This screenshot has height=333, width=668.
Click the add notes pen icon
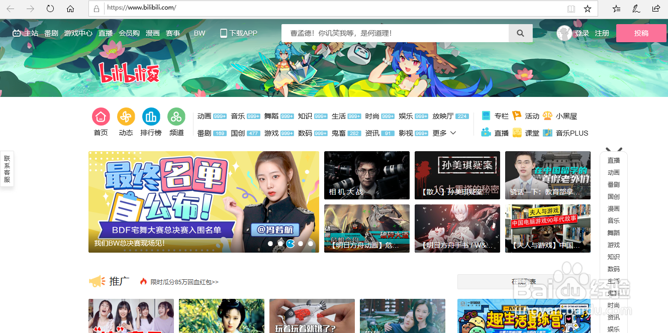636,9
